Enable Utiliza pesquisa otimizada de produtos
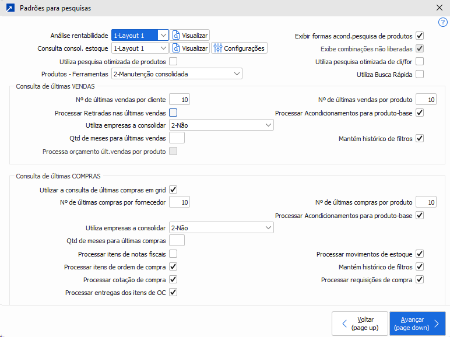 tap(173, 61)
